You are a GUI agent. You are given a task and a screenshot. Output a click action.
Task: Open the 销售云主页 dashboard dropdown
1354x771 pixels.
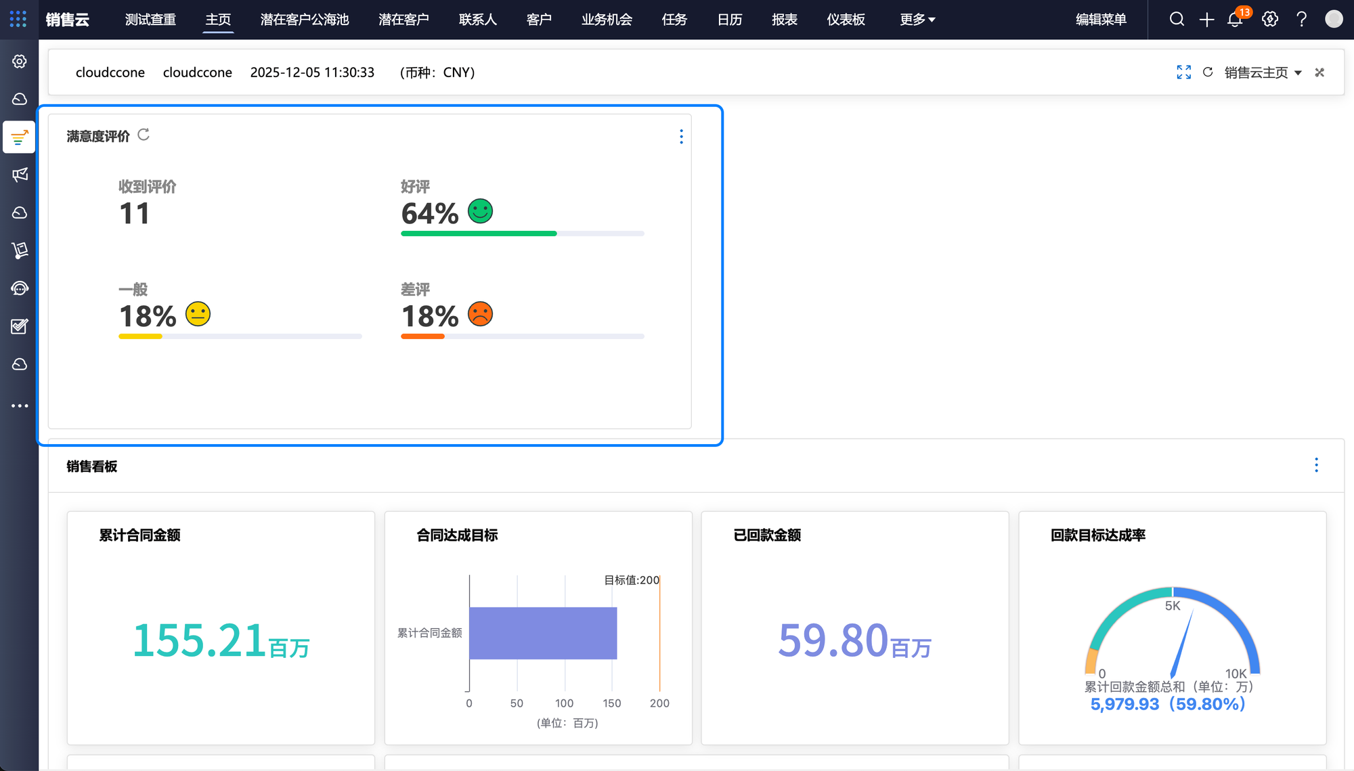(1263, 72)
